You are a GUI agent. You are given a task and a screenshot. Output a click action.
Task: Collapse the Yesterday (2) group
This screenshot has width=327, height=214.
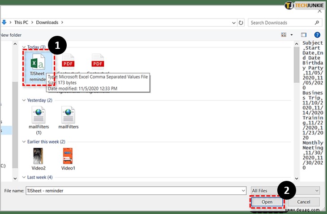coord(24,100)
